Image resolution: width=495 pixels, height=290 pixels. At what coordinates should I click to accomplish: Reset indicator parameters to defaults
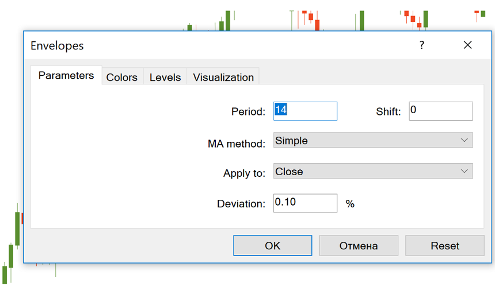(445, 245)
